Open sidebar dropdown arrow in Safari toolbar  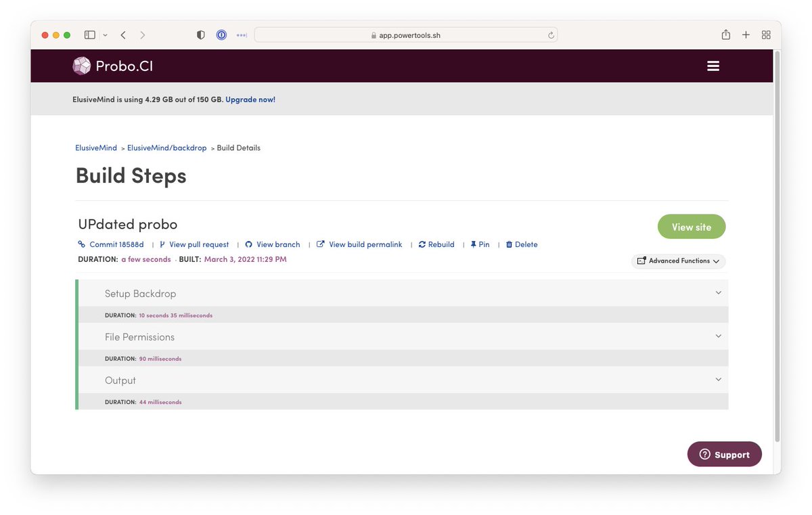pyautogui.click(x=105, y=35)
